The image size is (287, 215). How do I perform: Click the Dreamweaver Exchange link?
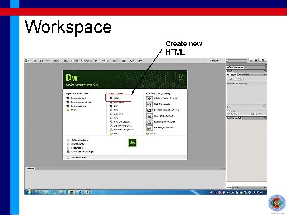pos(83,152)
